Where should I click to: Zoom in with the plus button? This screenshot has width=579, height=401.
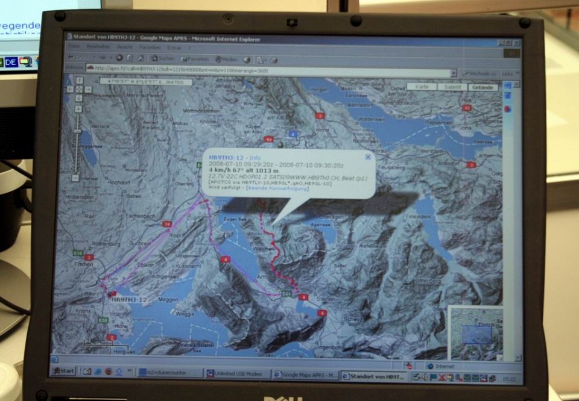[x=78, y=109]
